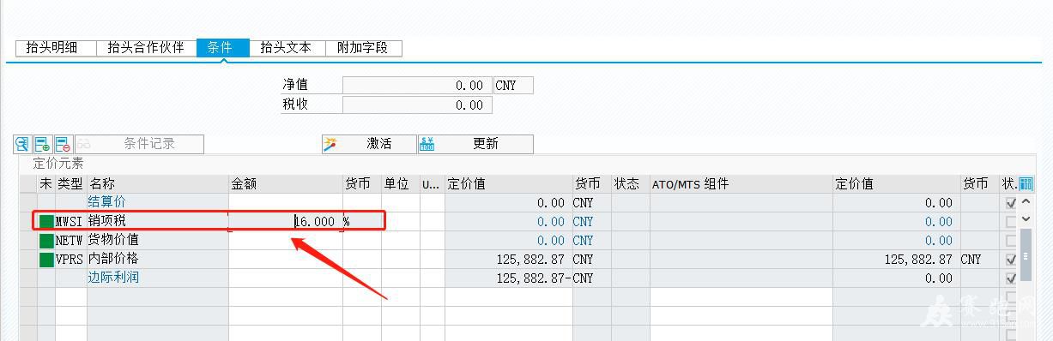The height and width of the screenshot is (341, 1053).
Task: Select the 内部价格 condition name
Action: pos(113,259)
